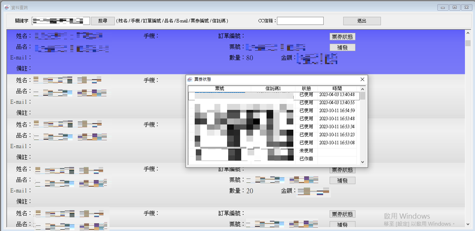Click 補發 in the row with quantity 80
The height and width of the screenshot is (231, 475).
pos(342,47)
